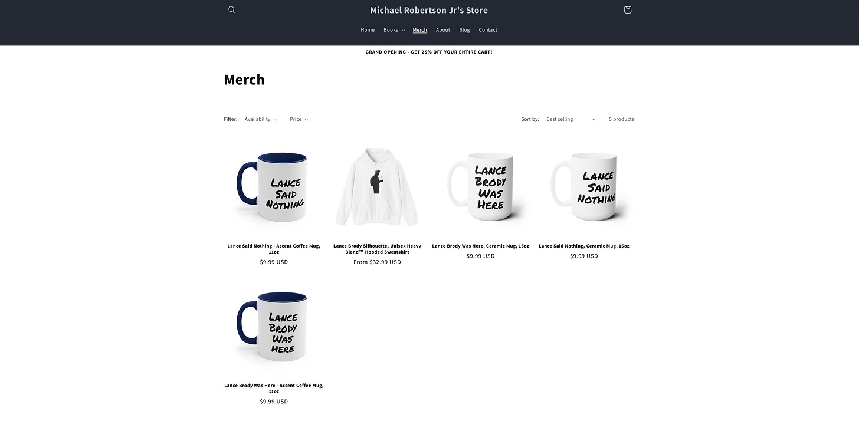Go to the Home menu item
Screen dimensions: 859x431
coord(368,30)
